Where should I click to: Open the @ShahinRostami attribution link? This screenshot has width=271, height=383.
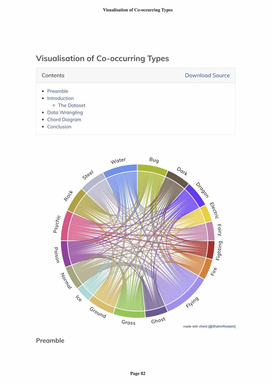(x=222, y=326)
